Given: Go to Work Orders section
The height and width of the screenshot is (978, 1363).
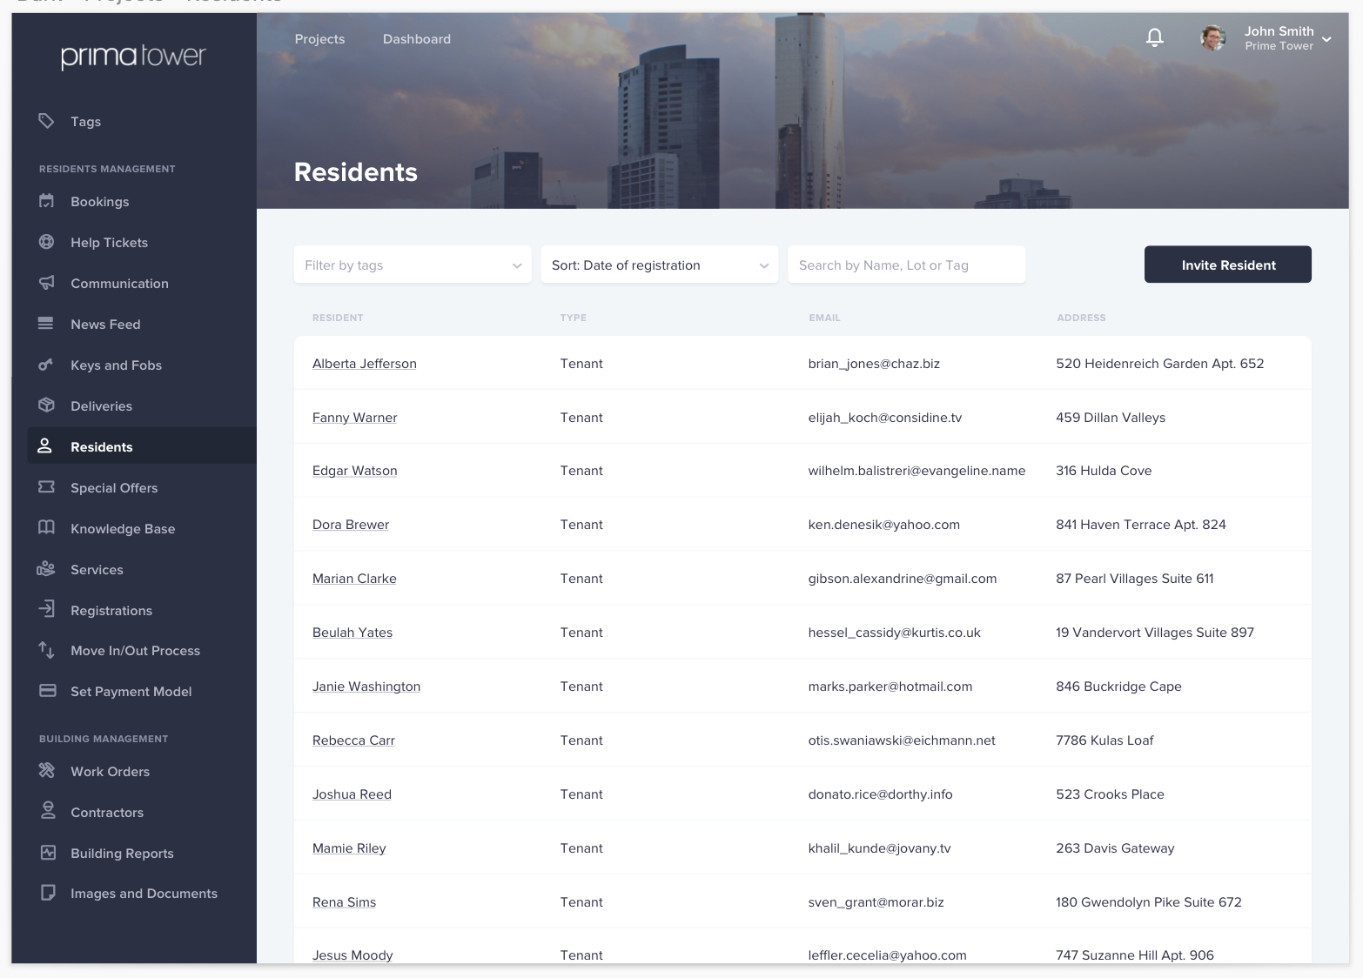Looking at the screenshot, I should point(110,772).
